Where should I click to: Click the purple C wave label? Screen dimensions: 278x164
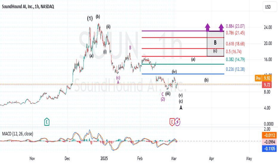point(163,94)
